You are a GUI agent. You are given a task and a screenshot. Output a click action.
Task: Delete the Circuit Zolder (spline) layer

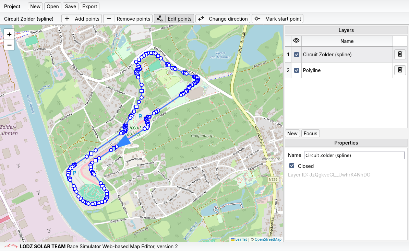[x=400, y=54]
